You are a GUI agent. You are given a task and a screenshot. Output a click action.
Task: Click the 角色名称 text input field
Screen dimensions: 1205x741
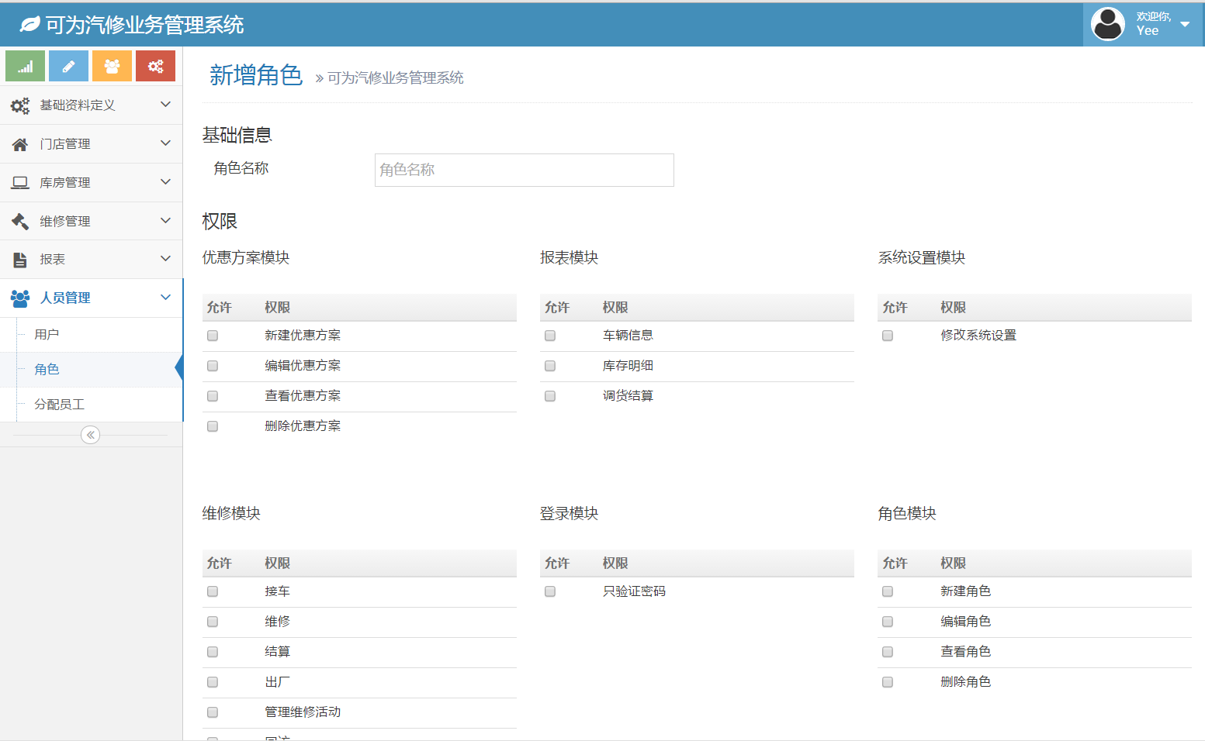pyautogui.click(x=524, y=170)
